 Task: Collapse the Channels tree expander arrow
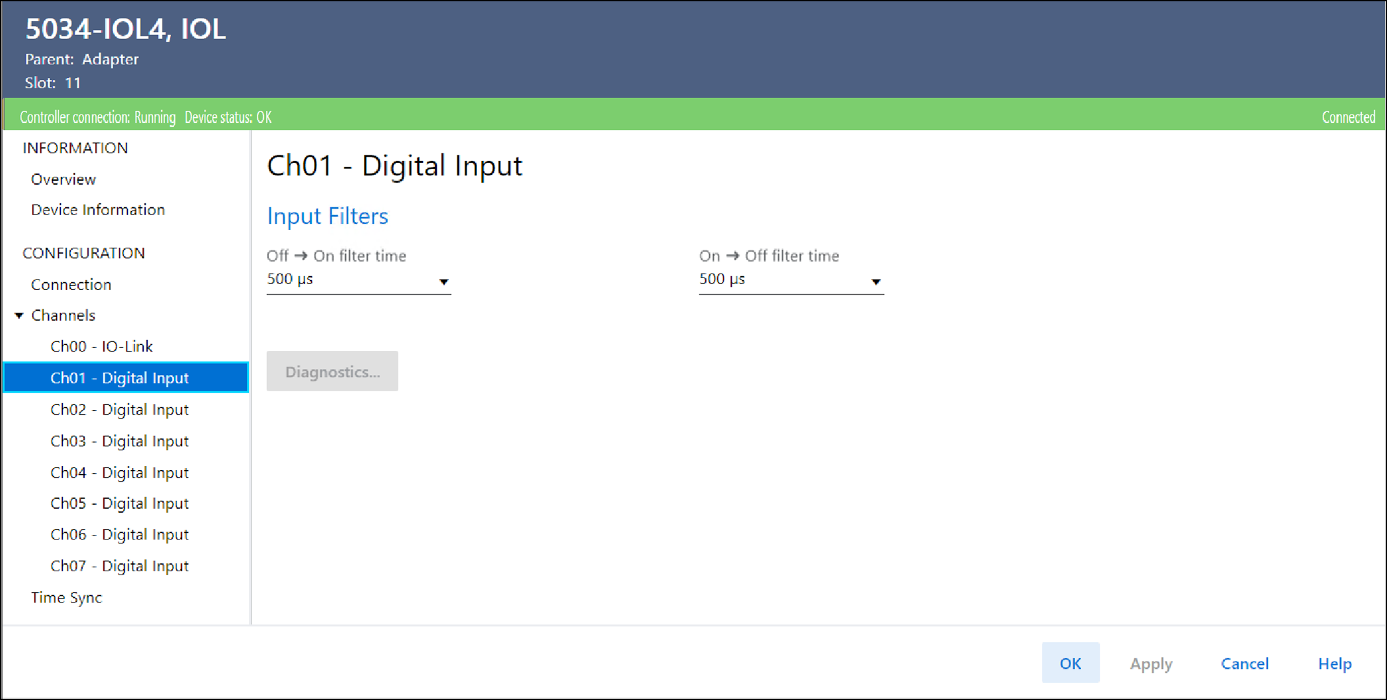19,316
